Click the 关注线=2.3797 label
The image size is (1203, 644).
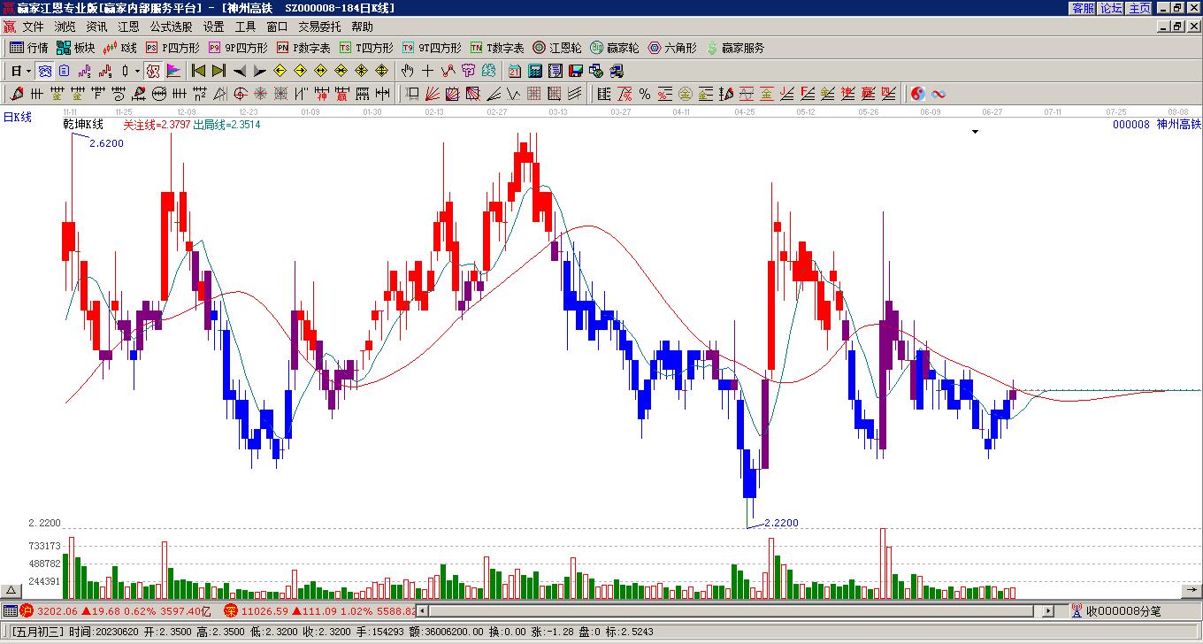pyautogui.click(x=157, y=125)
